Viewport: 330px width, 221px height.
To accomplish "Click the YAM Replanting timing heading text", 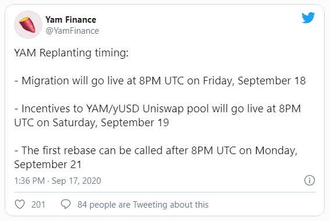I will pyautogui.click(x=71, y=53).
